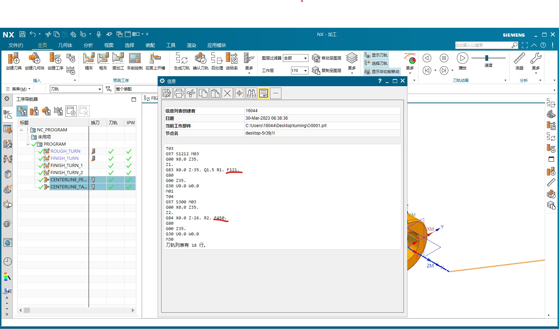Click the print icon in 信息 window
Image resolution: width=559 pixels, height=329 pixels.
(179, 93)
